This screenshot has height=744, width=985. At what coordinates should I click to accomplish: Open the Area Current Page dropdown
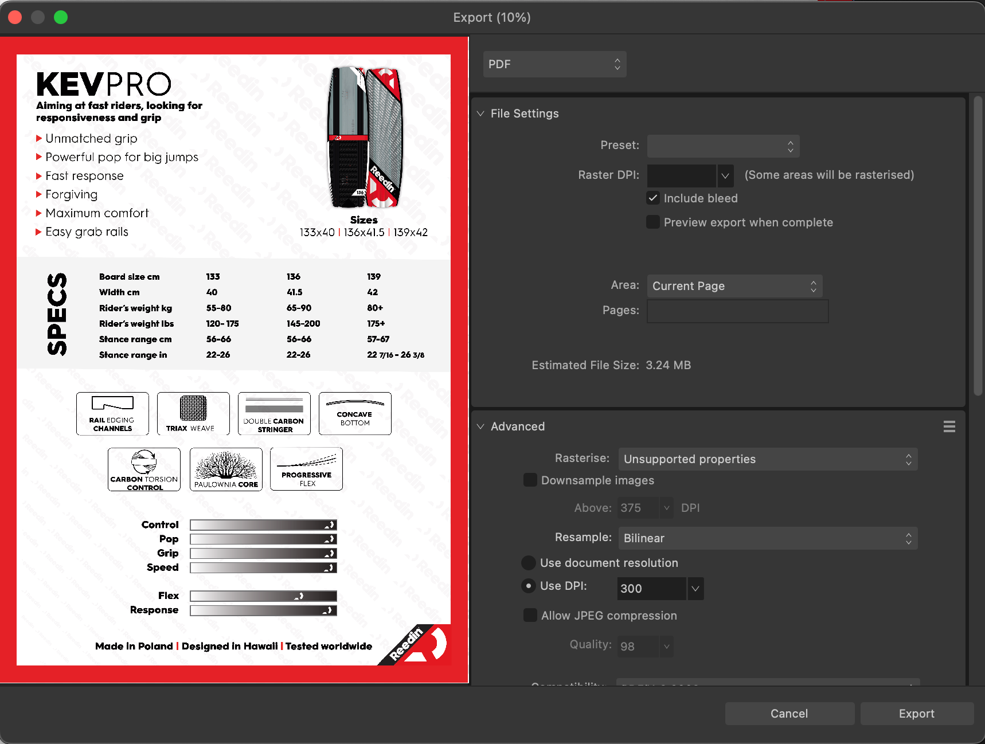click(x=734, y=286)
